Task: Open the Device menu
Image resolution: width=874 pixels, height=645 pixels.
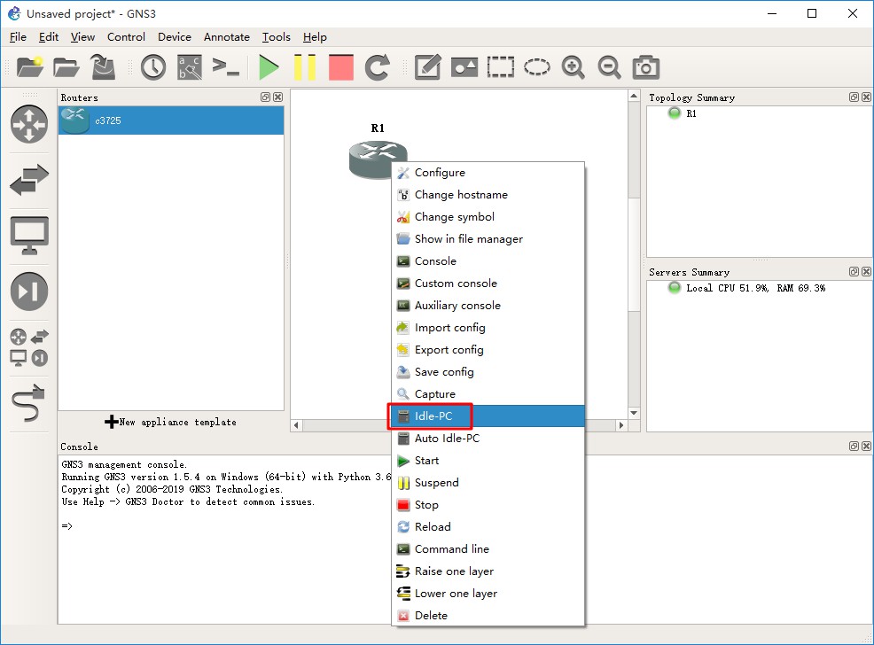Action: [x=175, y=36]
